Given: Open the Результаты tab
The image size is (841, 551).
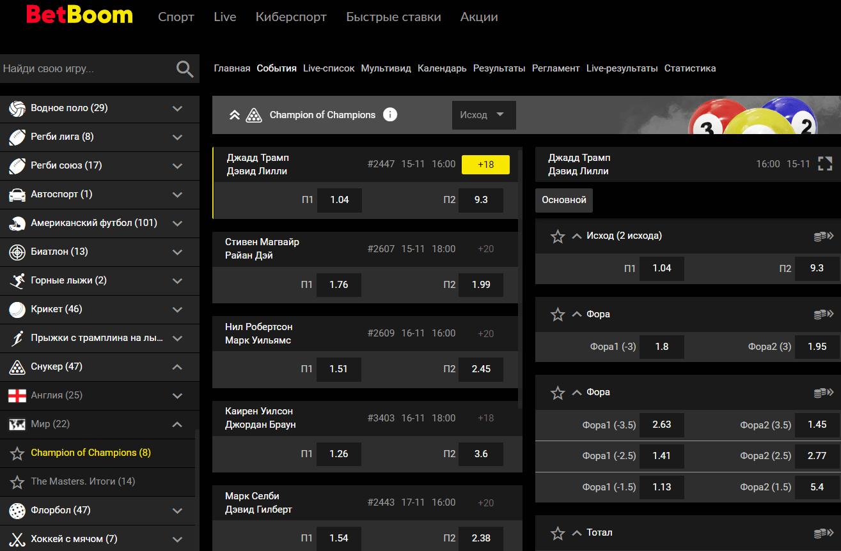Looking at the screenshot, I should coord(499,68).
